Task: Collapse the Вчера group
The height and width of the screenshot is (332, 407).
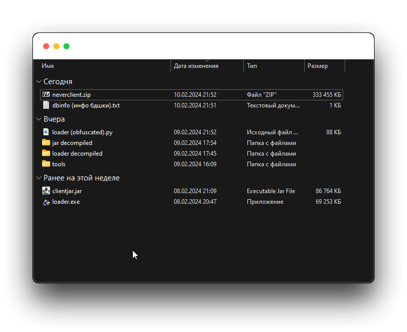Action: click(x=39, y=119)
